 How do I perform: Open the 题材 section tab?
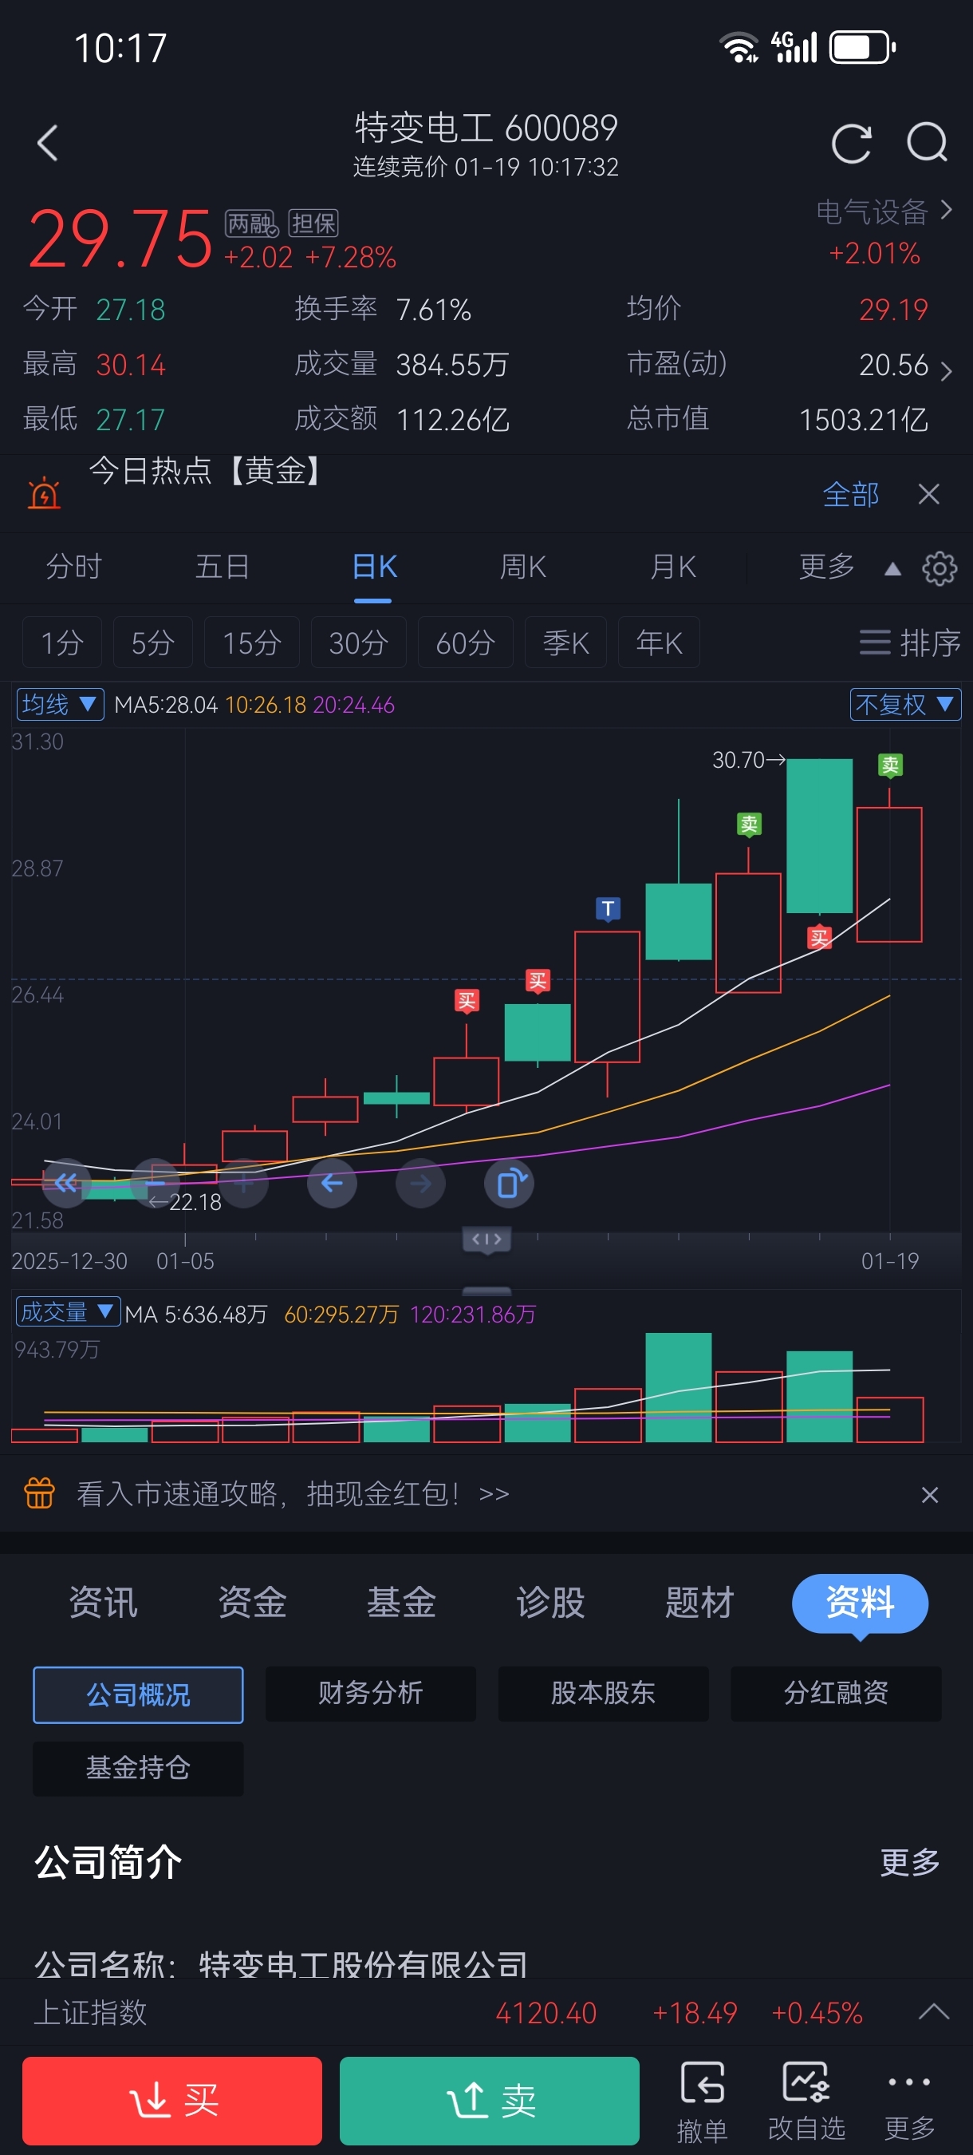pyautogui.click(x=699, y=1603)
